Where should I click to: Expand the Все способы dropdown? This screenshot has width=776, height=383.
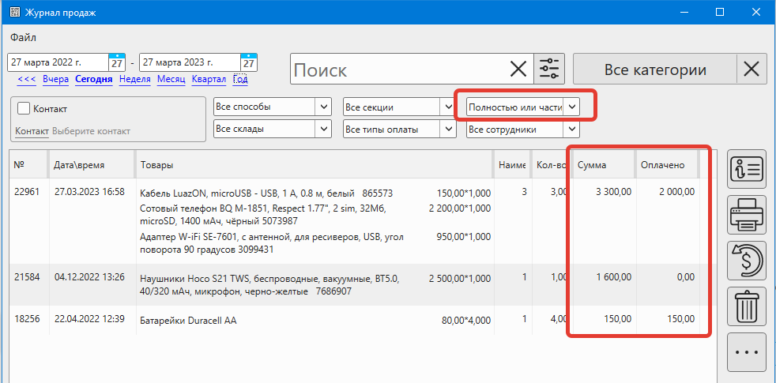(x=273, y=107)
